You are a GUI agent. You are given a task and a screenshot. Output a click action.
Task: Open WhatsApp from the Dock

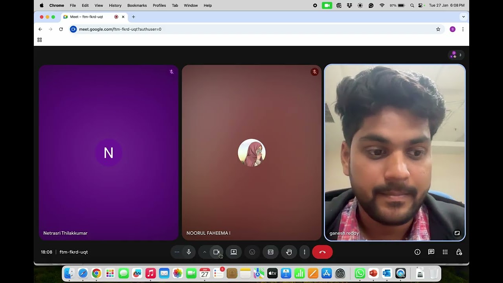(x=360, y=273)
